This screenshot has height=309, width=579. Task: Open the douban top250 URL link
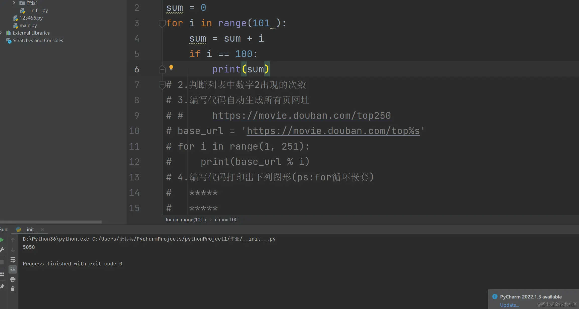[x=301, y=116]
